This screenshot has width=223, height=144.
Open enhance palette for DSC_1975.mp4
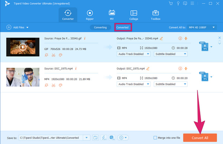(61, 85)
